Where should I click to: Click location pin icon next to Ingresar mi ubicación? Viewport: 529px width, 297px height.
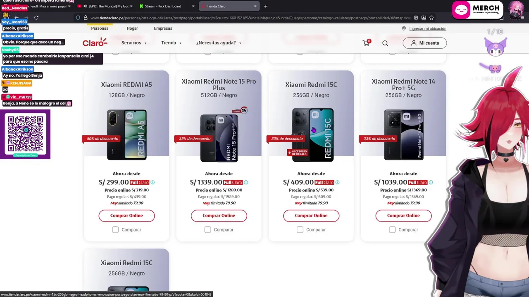(x=404, y=28)
